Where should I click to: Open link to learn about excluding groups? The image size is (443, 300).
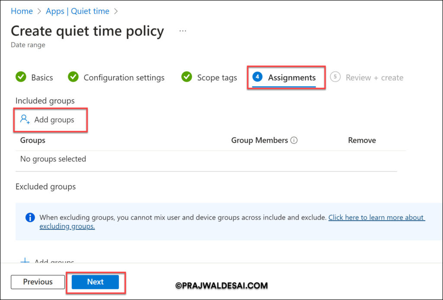(x=232, y=222)
